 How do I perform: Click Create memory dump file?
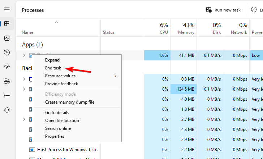[x=69, y=102]
